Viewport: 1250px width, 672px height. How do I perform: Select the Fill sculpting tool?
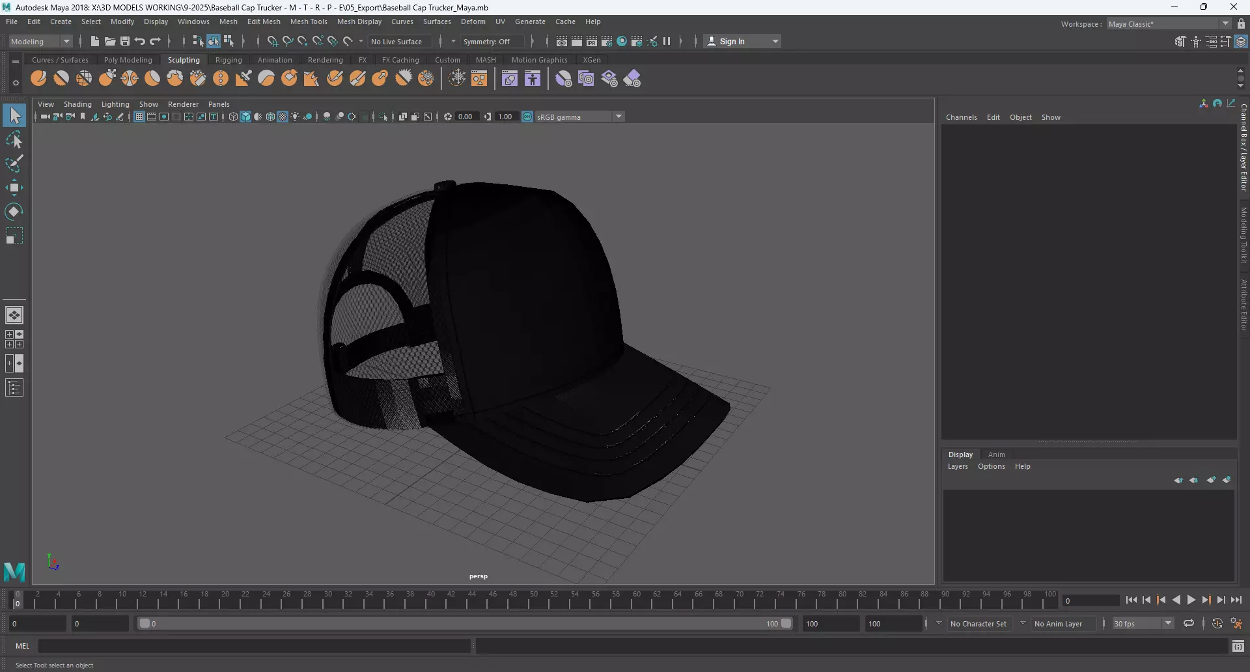312,79
